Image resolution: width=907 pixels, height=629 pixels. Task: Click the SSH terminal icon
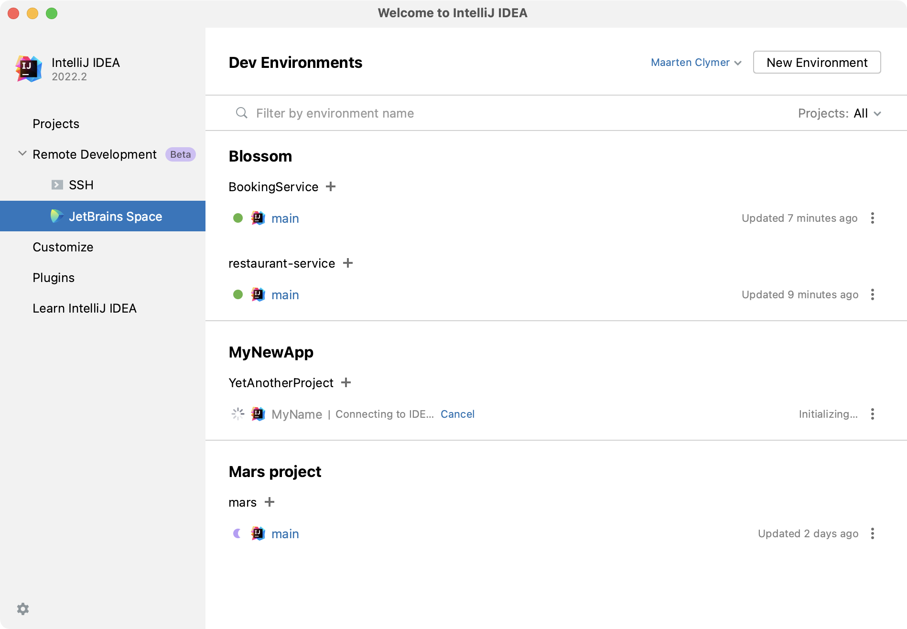point(57,185)
